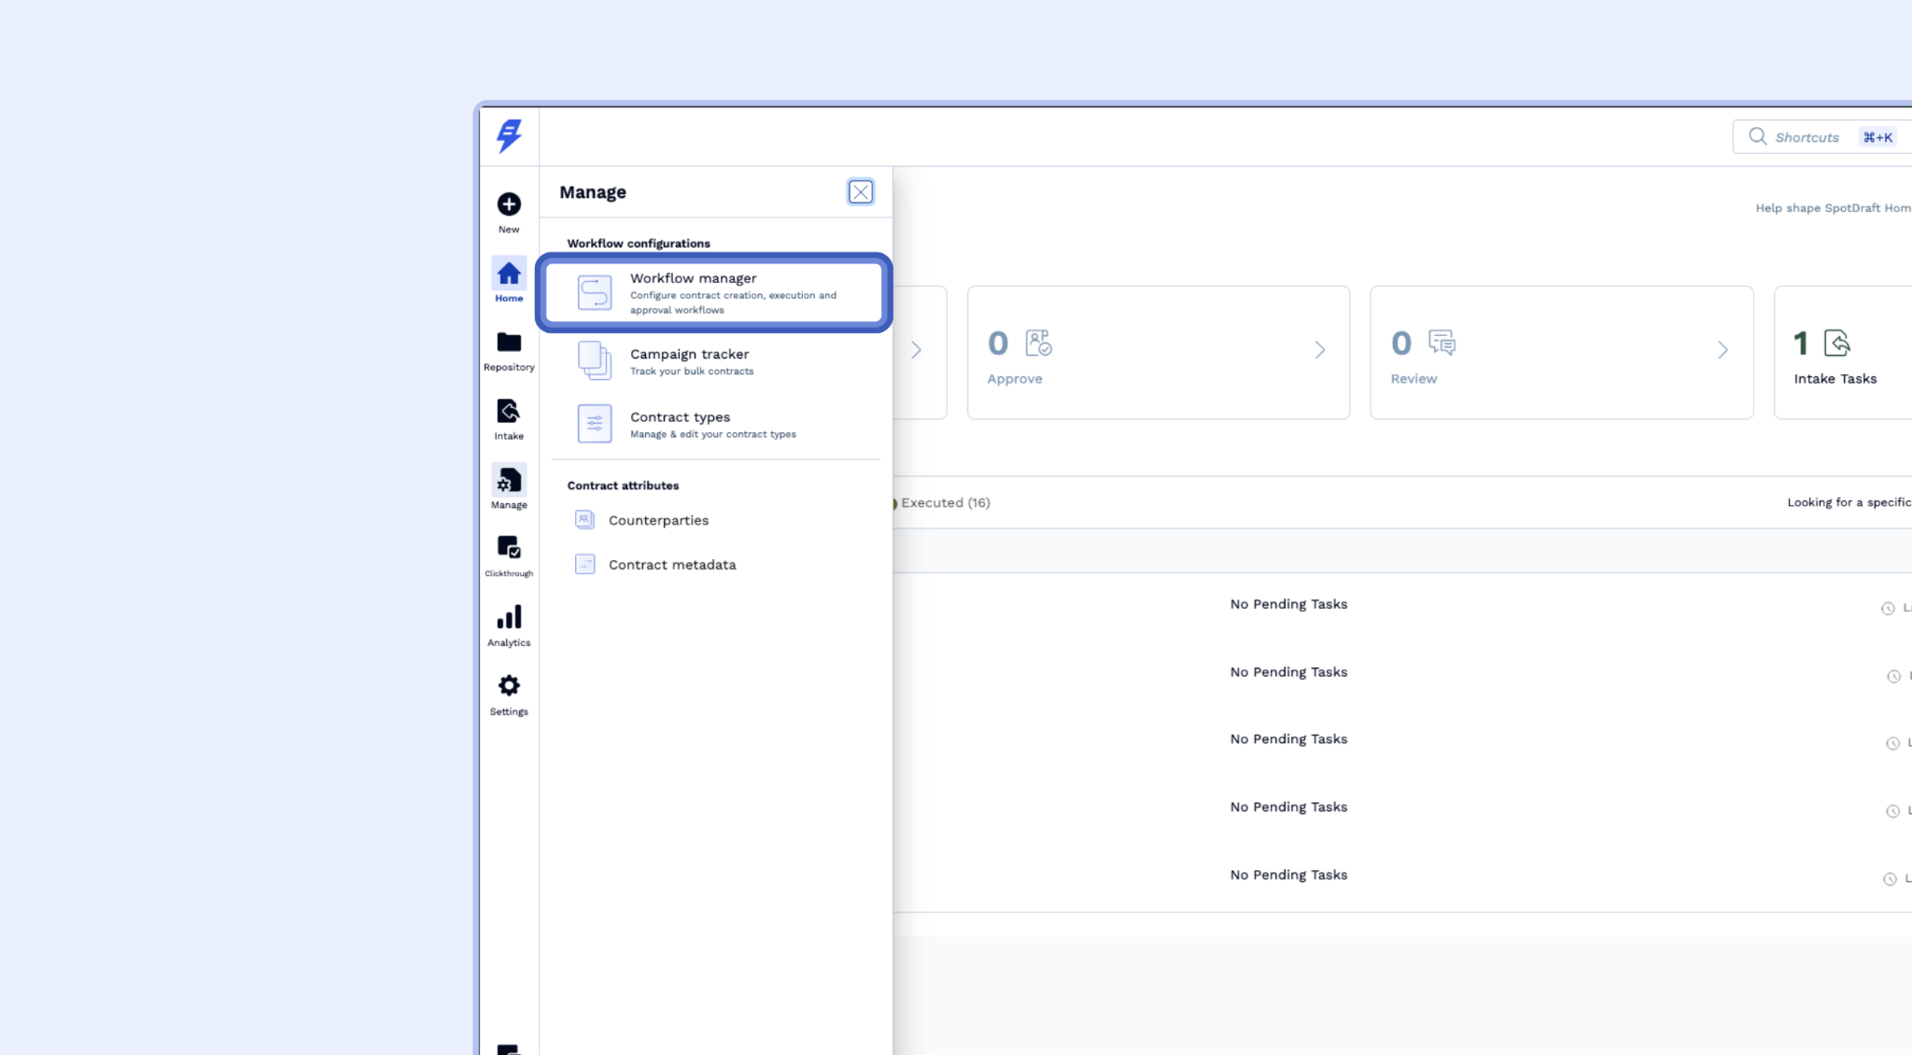This screenshot has height=1055, width=1912.
Task: Open Counterparties under Contract attributes
Action: click(658, 521)
